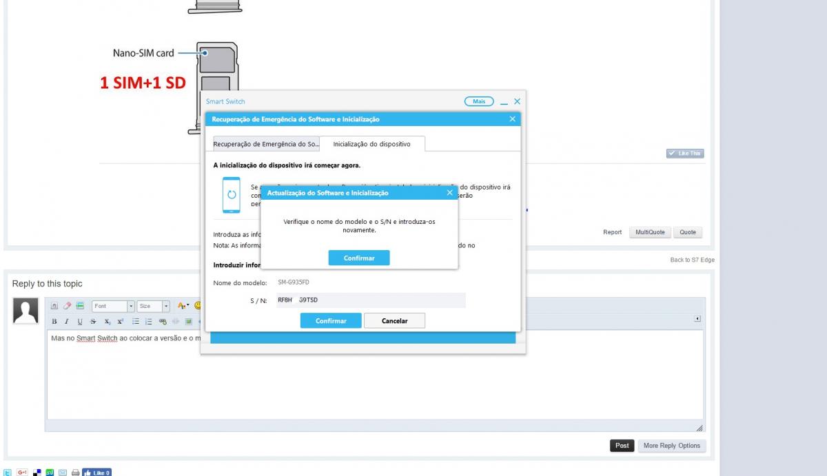The width and height of the screenshot is (827, 476).
Task: Switch to Recuperação de Emergência do So... tab
Action: (x=266, y=144)
